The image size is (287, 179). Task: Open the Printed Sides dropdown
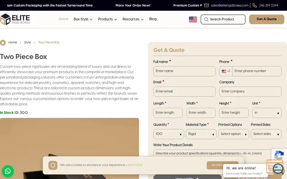(x=266, y=134)
